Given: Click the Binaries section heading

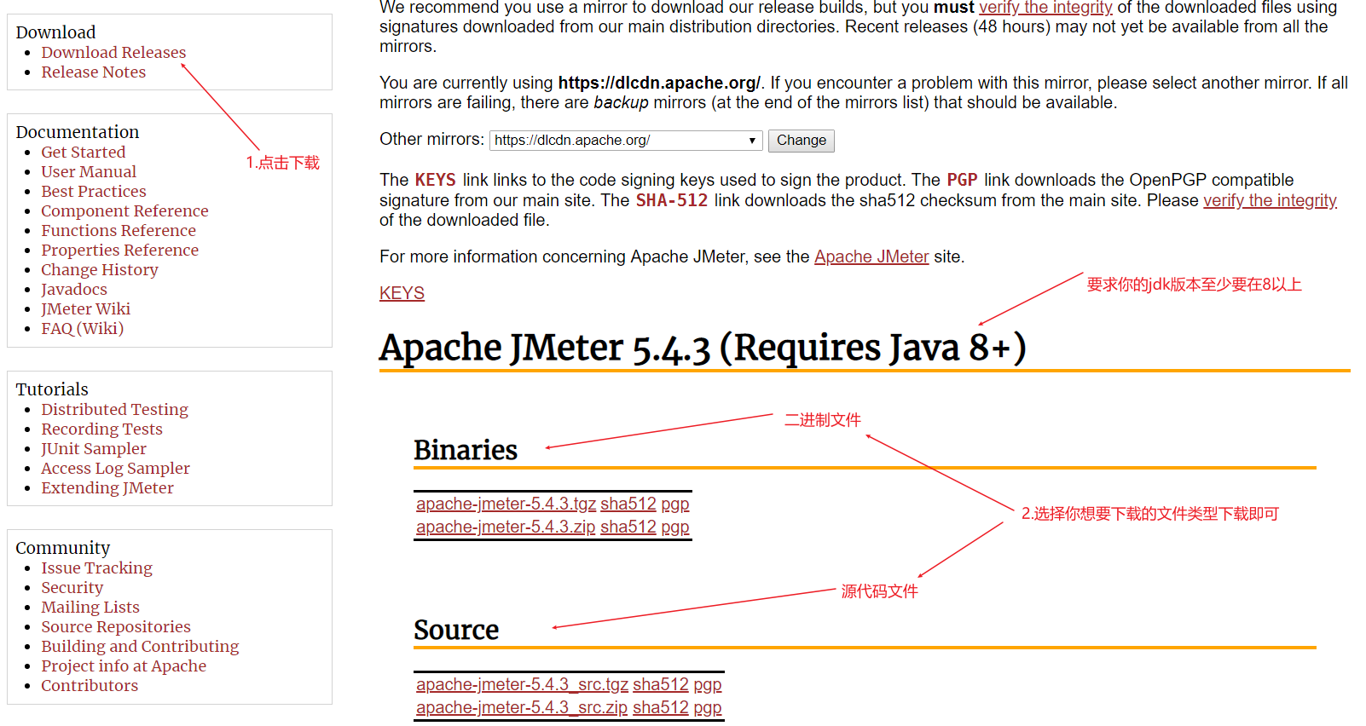Looking at the screenshot, I should coord(466,449).
